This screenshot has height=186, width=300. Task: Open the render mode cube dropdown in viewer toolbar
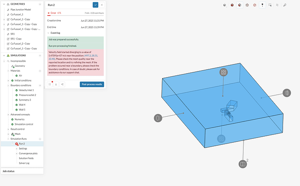tap(225, 5)
